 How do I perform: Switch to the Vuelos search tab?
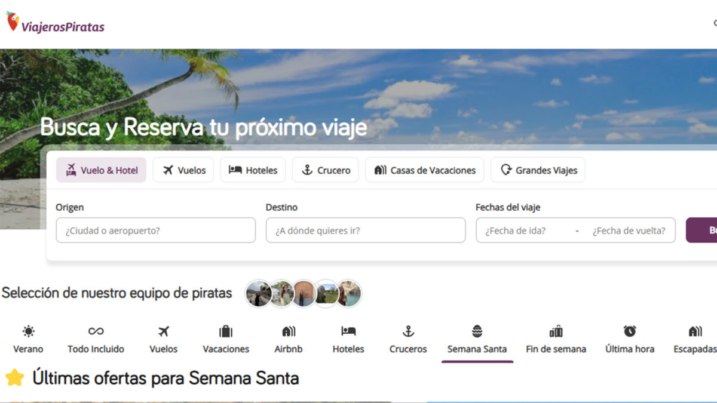(x=183, y=170)
